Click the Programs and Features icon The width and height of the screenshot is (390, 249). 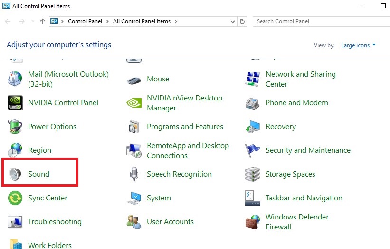tap(134, 127)
